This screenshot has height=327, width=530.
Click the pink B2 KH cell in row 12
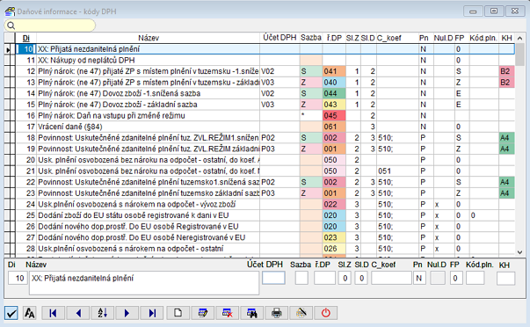[x=506, y=71]
